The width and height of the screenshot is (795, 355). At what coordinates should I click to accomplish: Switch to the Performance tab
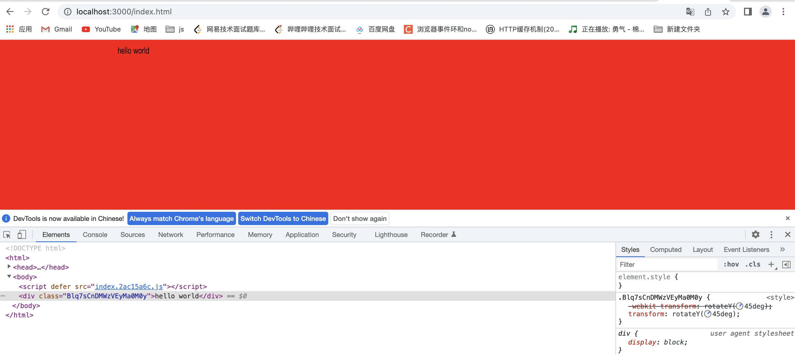[216, 234]
